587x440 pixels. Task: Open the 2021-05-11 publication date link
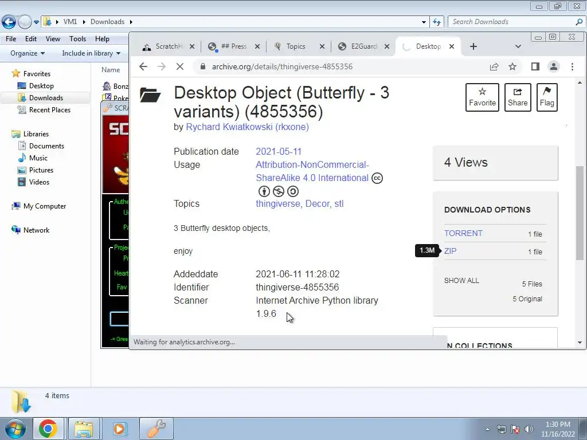pos(279,151)
